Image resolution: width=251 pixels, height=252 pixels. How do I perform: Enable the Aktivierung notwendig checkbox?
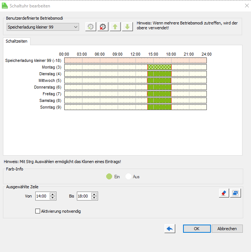tap(38, 211)
